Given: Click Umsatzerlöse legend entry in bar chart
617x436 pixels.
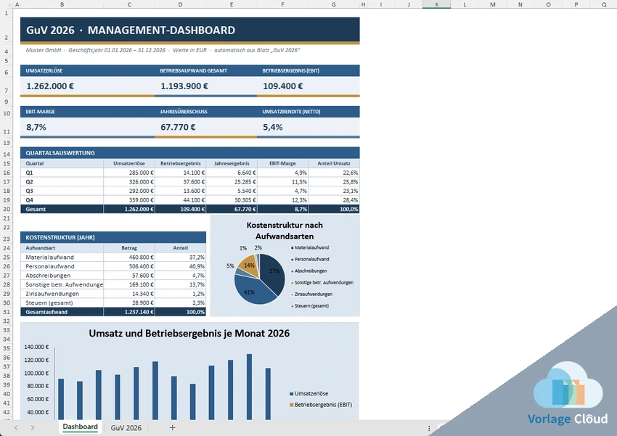Looking at the screenshot, I should [309, 393].
